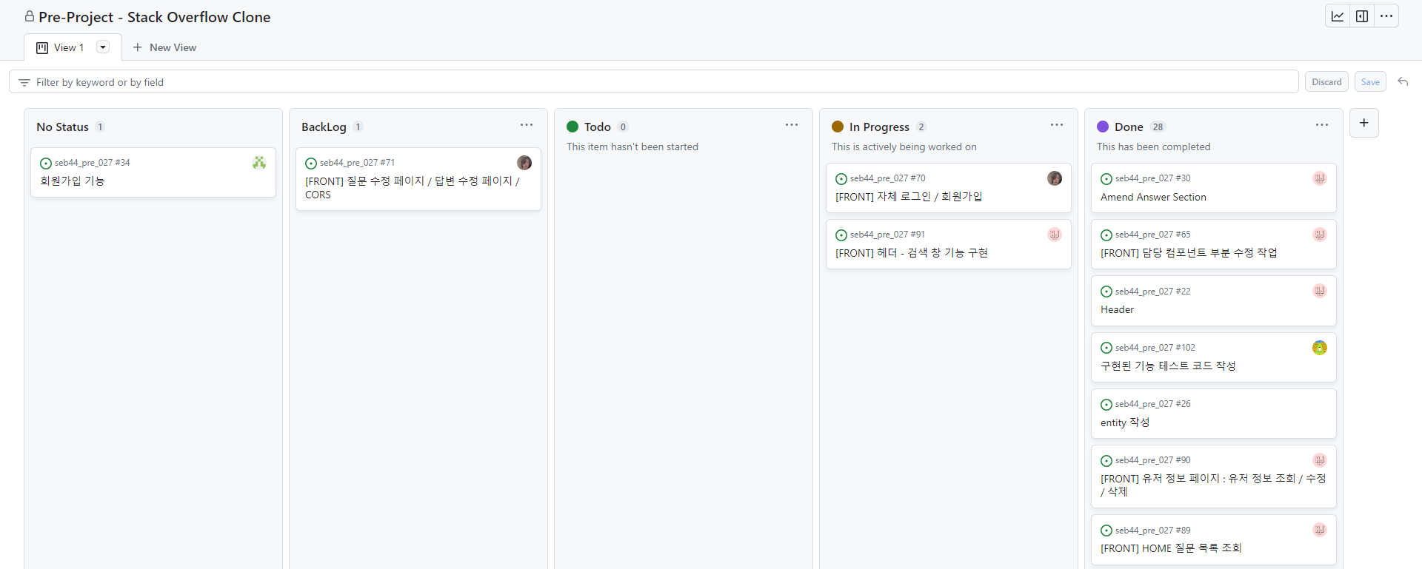
Task: Click 'This item hasn't been started' description
Action: pos(632,147)
